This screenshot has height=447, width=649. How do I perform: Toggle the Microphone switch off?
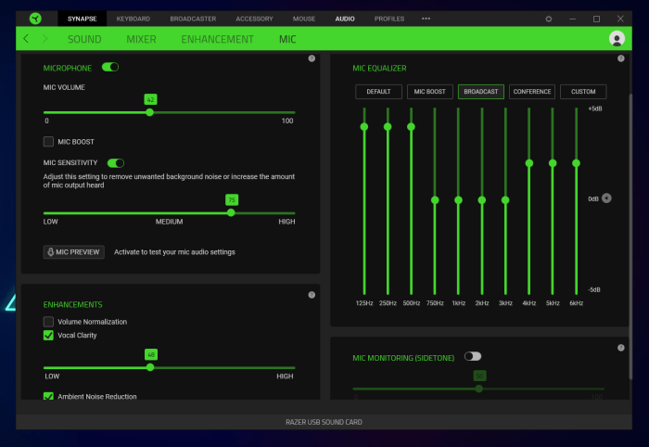(x=110, y=68)
